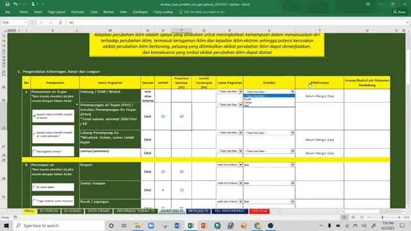Click the insert function fx icon

click(x=60, y=22)
